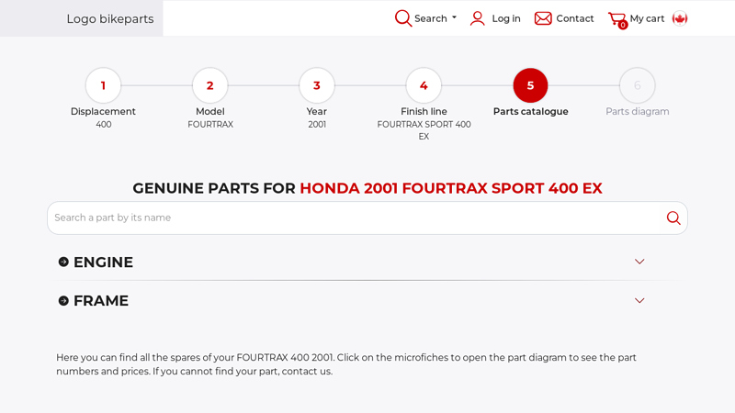Click the magnifier icon in the header
Viewport: 735px width, 413px height.
tap(403, 18)
